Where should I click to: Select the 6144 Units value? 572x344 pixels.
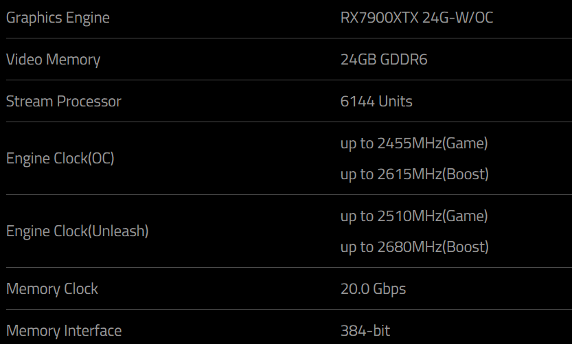(376, 102)
